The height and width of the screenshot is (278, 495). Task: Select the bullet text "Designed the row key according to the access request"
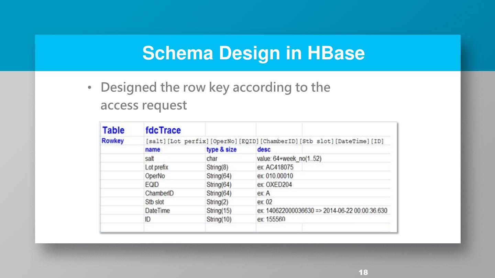coord(215,96)
